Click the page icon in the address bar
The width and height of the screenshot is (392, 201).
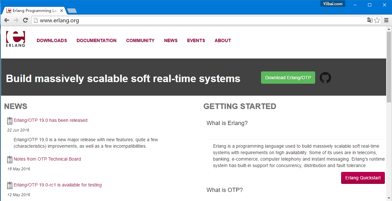coord(36,20)
